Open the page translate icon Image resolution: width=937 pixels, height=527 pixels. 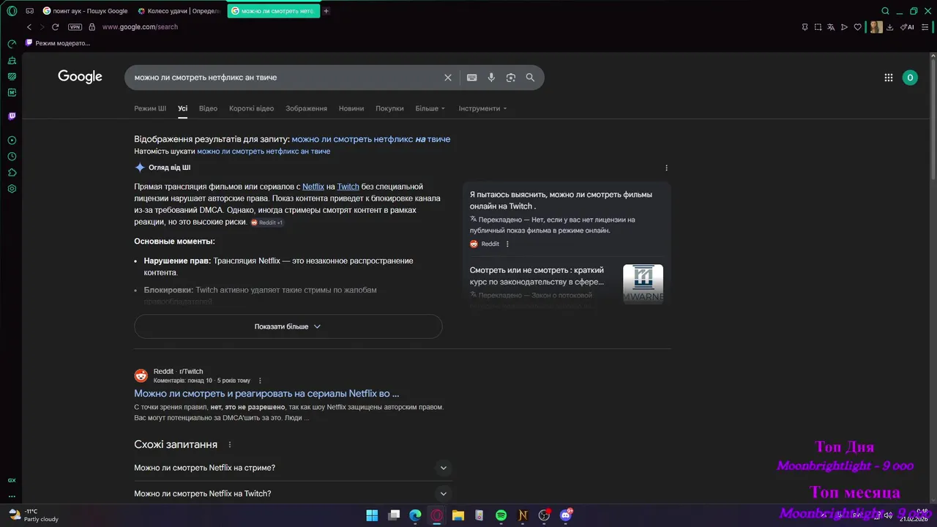[831, 27]
